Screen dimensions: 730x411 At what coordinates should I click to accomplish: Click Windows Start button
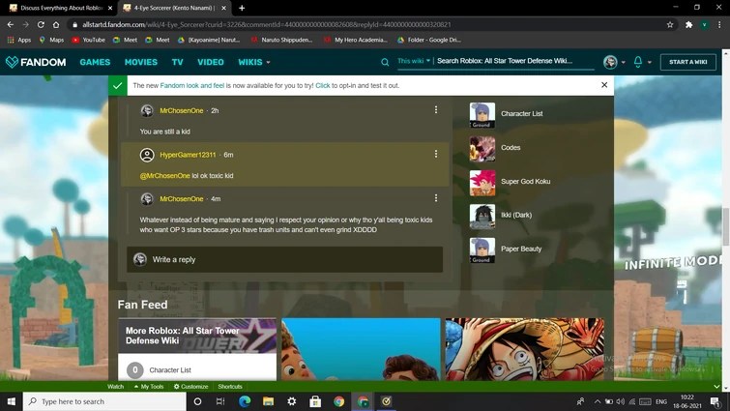(12, 401)
